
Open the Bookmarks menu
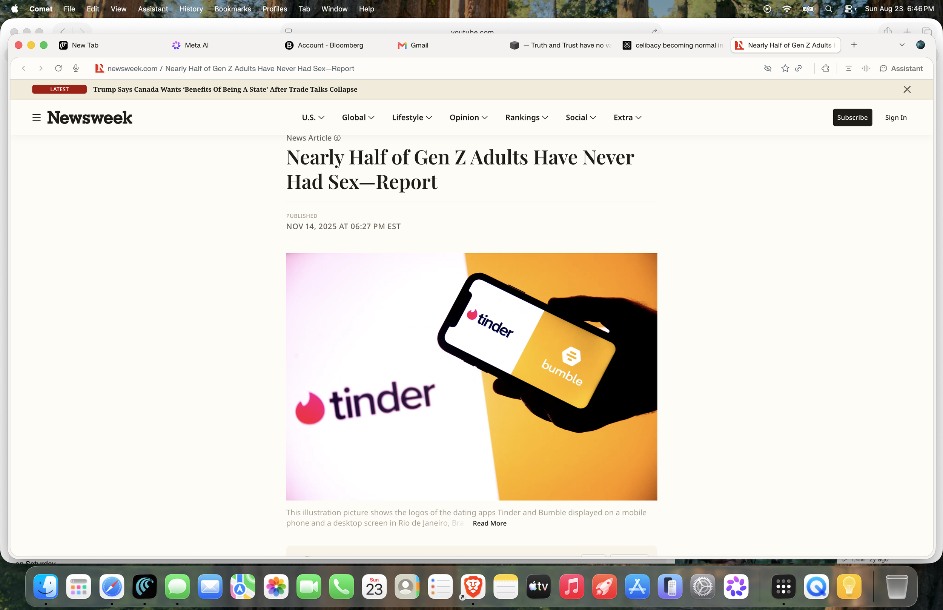[233, 9]
